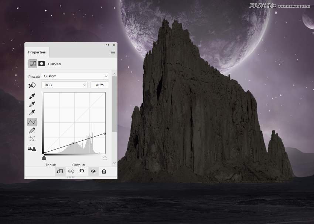314x224 pixels.
Task: Click the Curves adjustment icon
Action: coord(33,64)
